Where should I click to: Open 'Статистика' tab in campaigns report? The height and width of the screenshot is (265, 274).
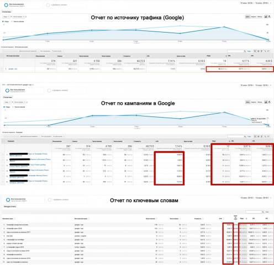[x=8, y=97]
